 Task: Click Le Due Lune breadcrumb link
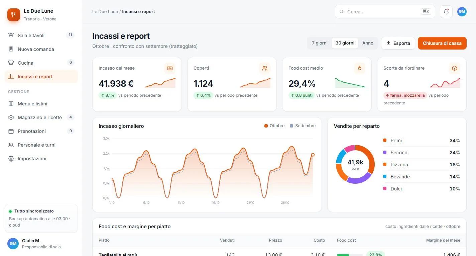(105, 11)
